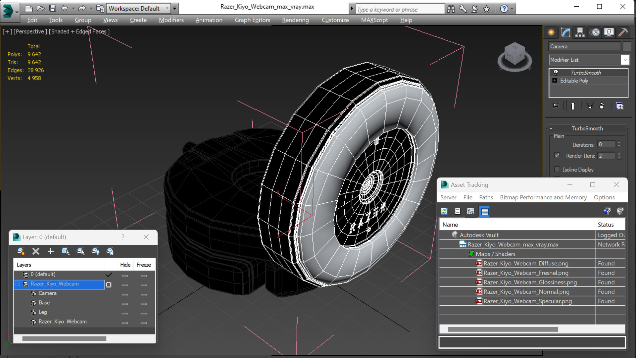Toggle the TurboSmooth modifier lightbulb
636x358 pixels.
[x=556, y=73]
